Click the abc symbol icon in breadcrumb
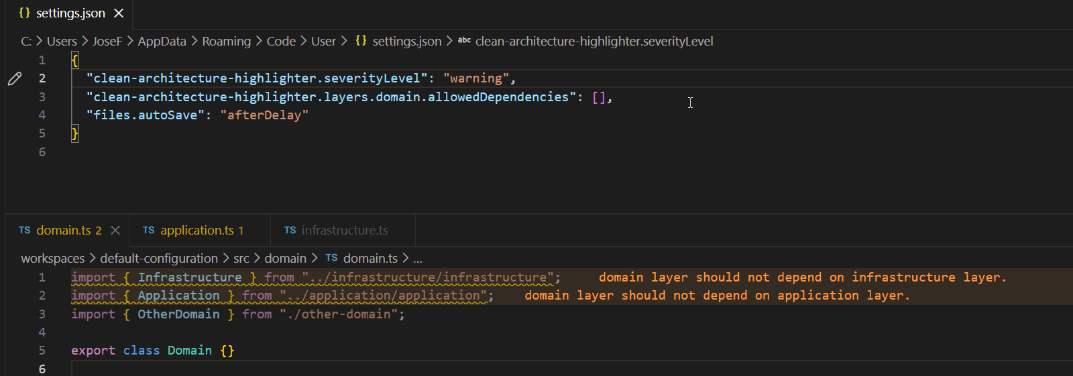Screen dimensions: 1073x376 pyautogui.click(x=464, y=41)
